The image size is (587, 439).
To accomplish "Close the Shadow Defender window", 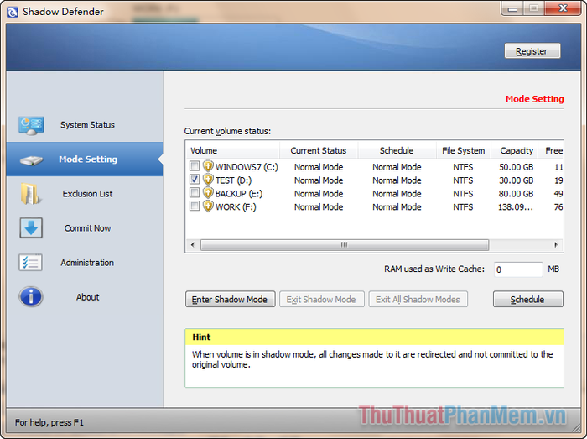I will (x=563, y=8).
